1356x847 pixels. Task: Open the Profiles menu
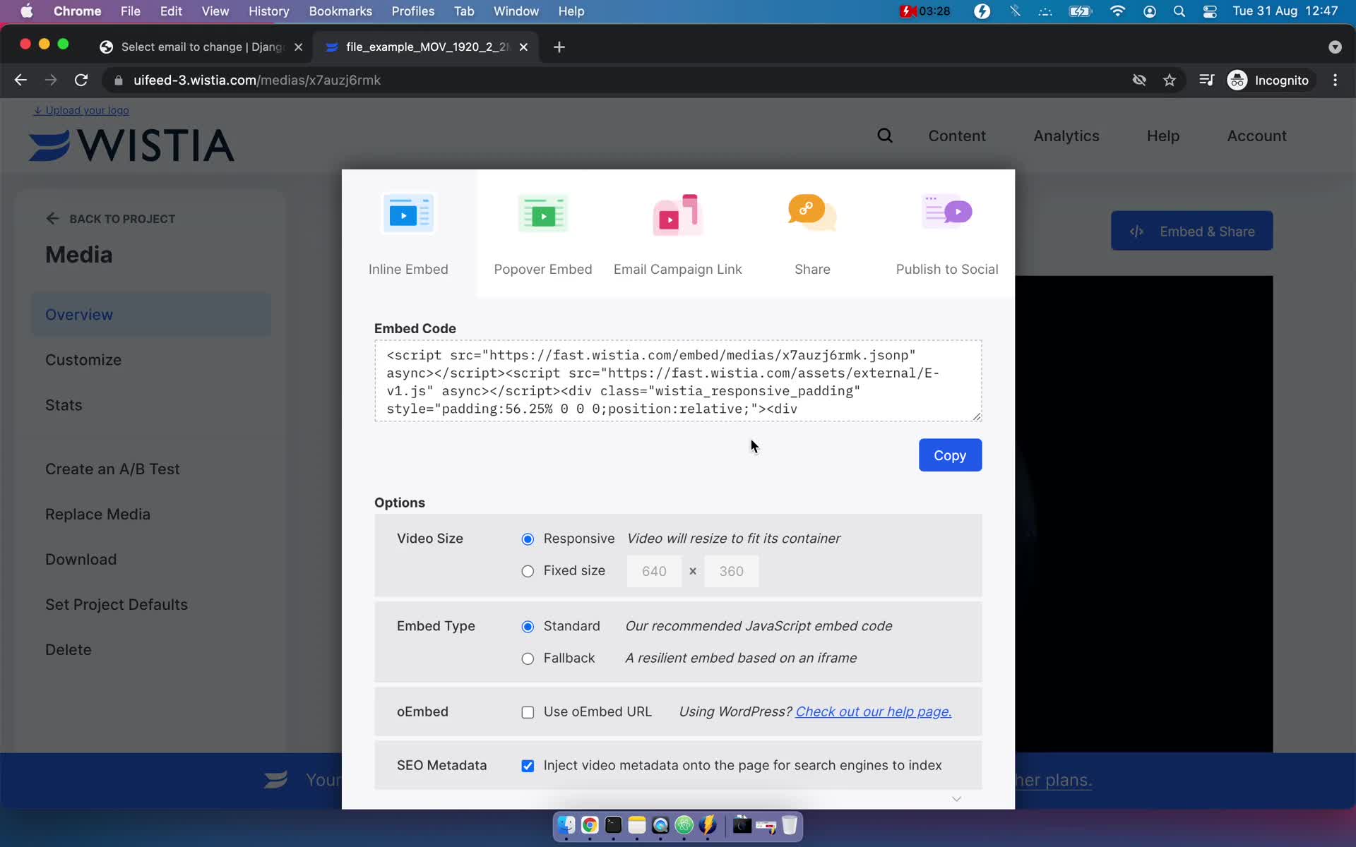(412, 11)
